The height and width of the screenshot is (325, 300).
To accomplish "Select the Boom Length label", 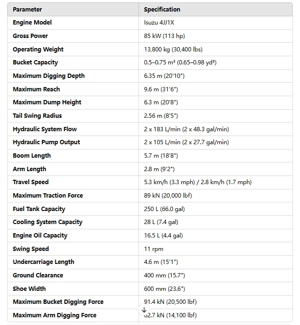I will [x=32, y=156].
